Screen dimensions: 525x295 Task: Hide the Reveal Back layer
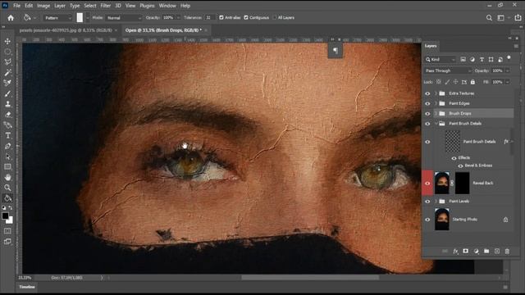point(427,184)
